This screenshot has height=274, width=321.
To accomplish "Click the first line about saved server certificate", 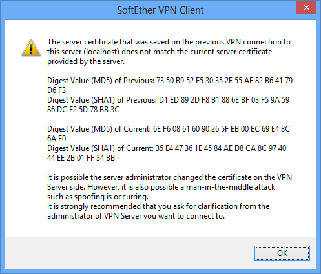I will point(169,42).
